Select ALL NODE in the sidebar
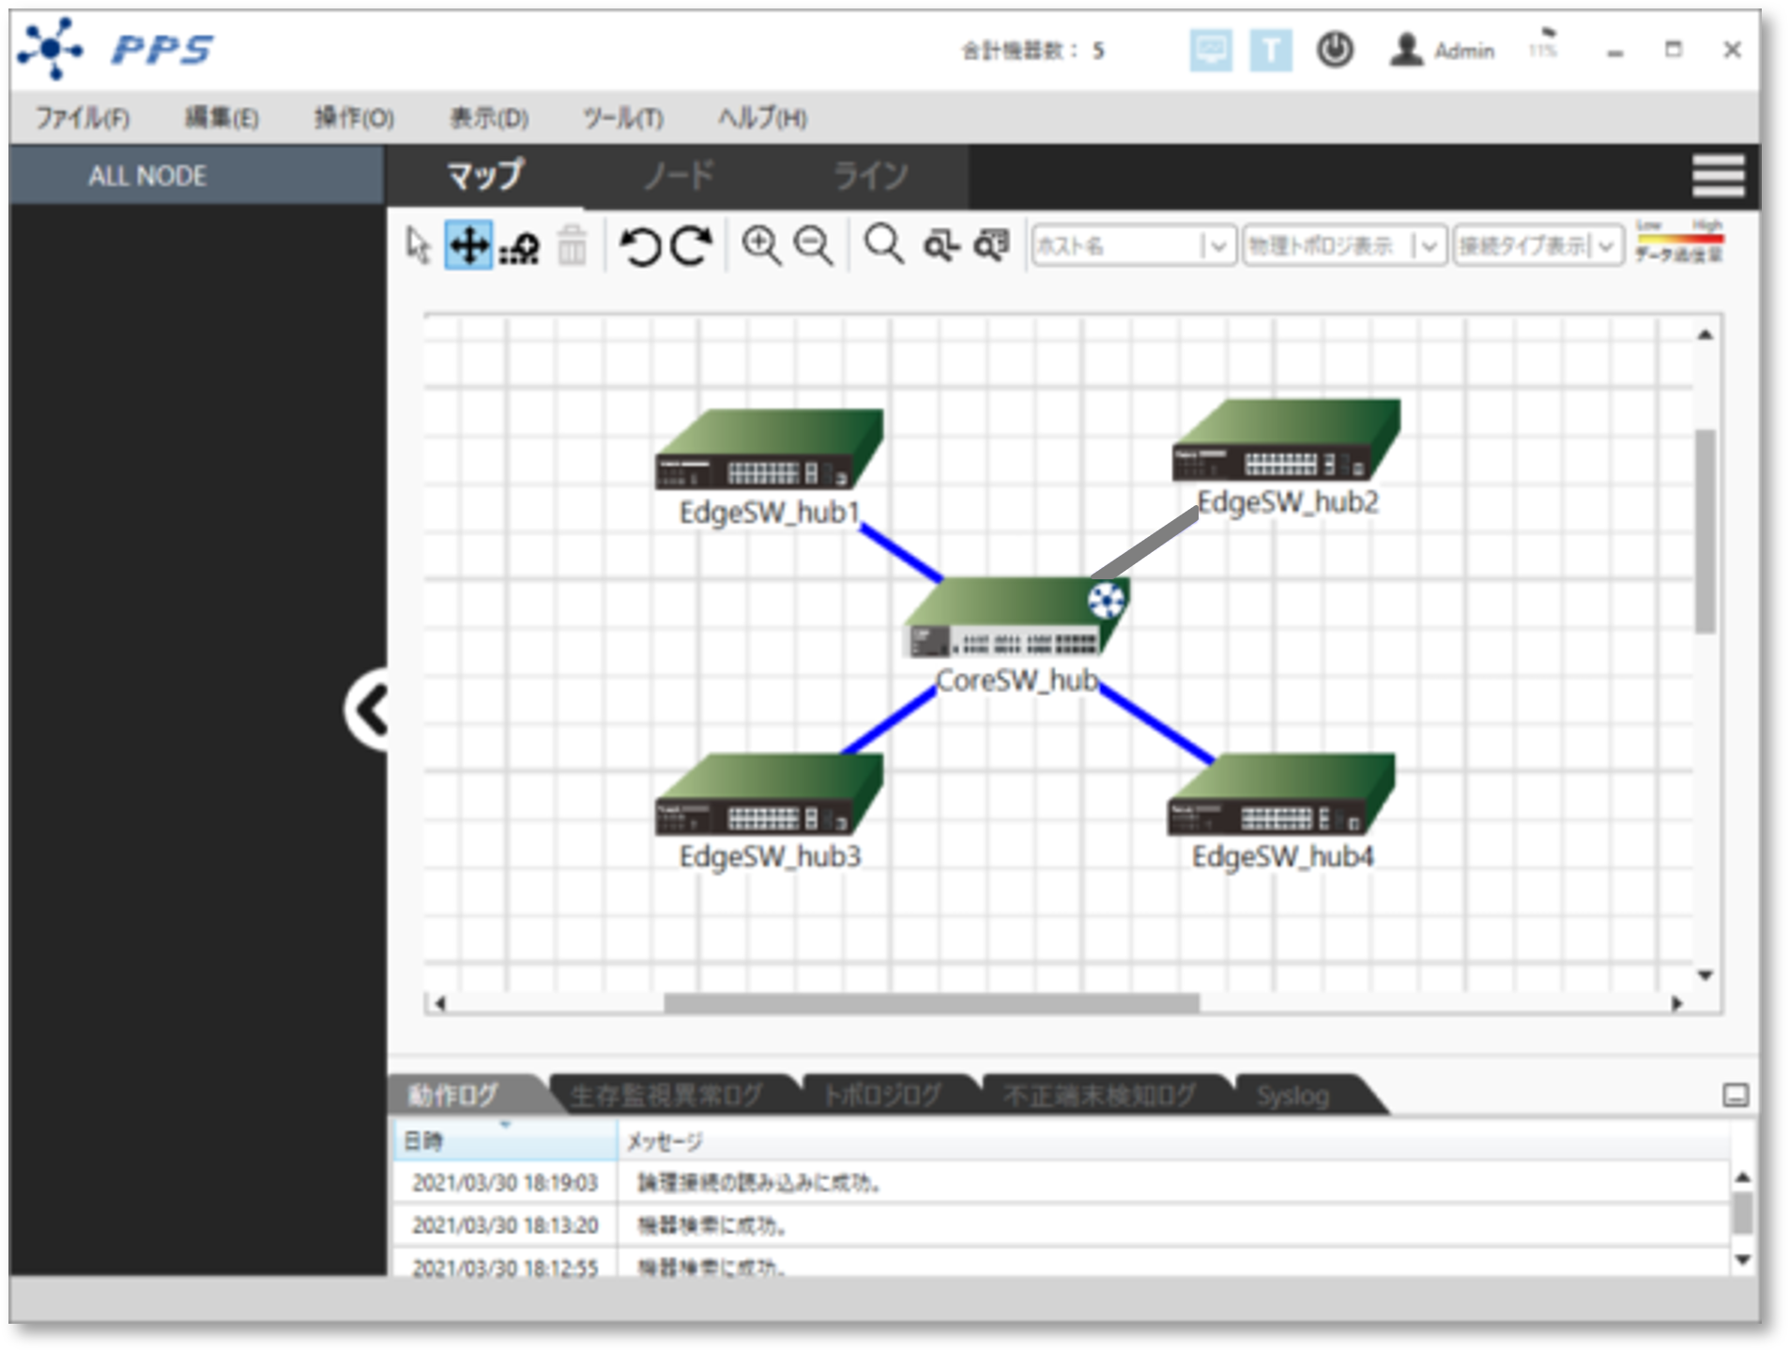Screen dimensions: 1789x1351 (197, 176)
